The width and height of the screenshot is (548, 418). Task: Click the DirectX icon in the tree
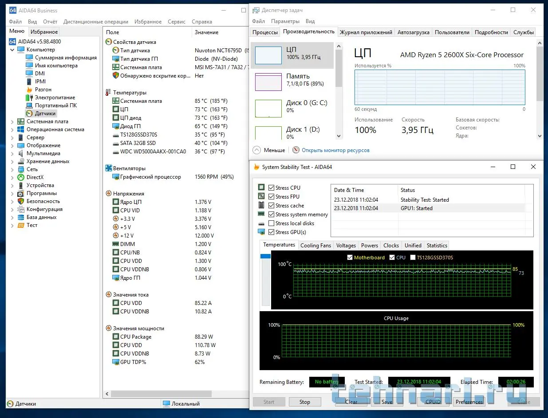click(x=21, y=177)
